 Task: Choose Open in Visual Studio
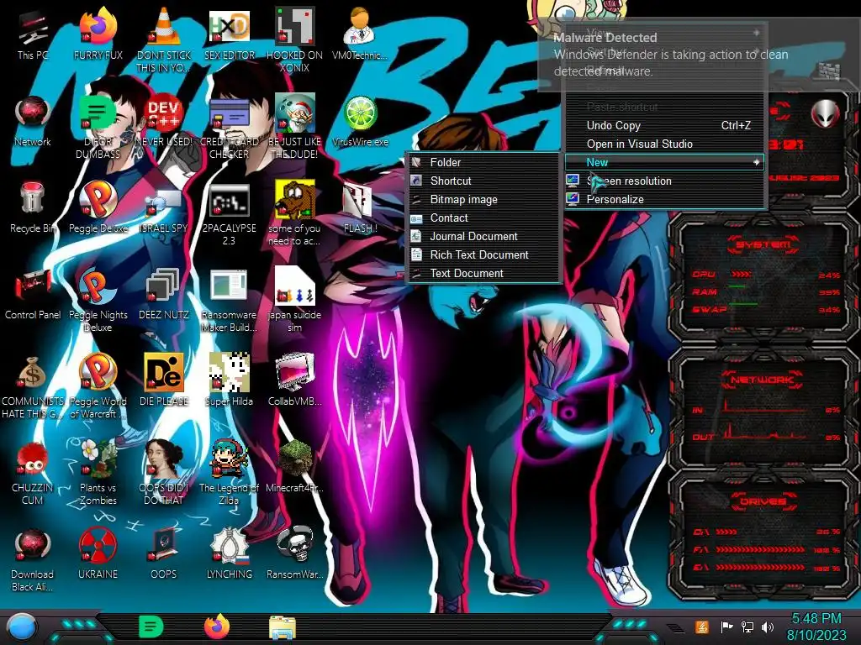(665, 144)
